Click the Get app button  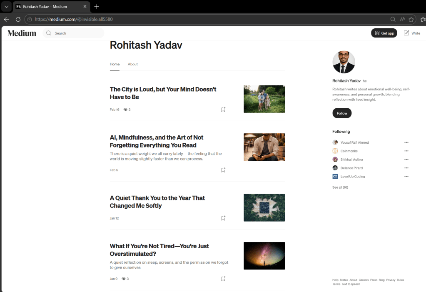point(384,33)
